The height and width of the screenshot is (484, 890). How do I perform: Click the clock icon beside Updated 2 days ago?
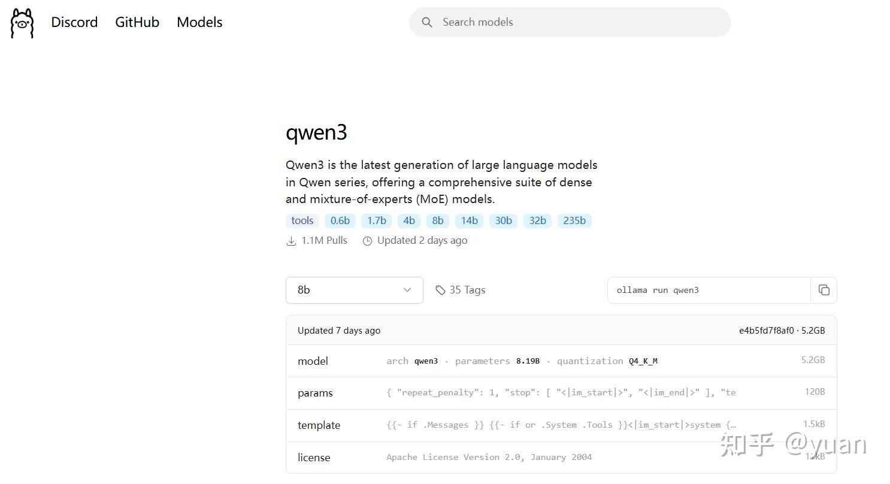[367, 240]
